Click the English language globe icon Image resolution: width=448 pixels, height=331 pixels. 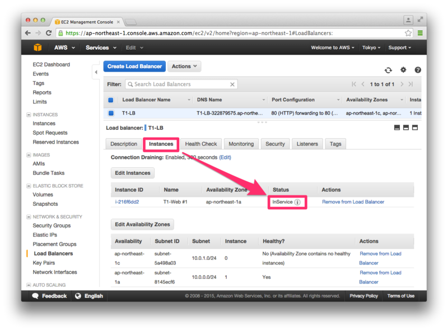tap(78, 296)
